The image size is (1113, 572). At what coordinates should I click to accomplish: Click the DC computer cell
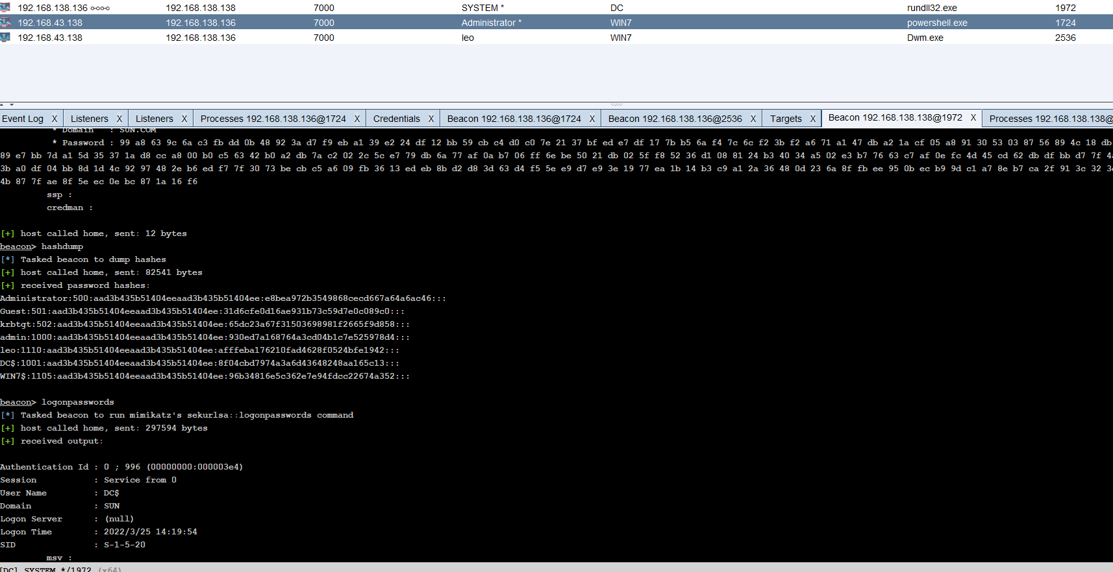point(617,8)
